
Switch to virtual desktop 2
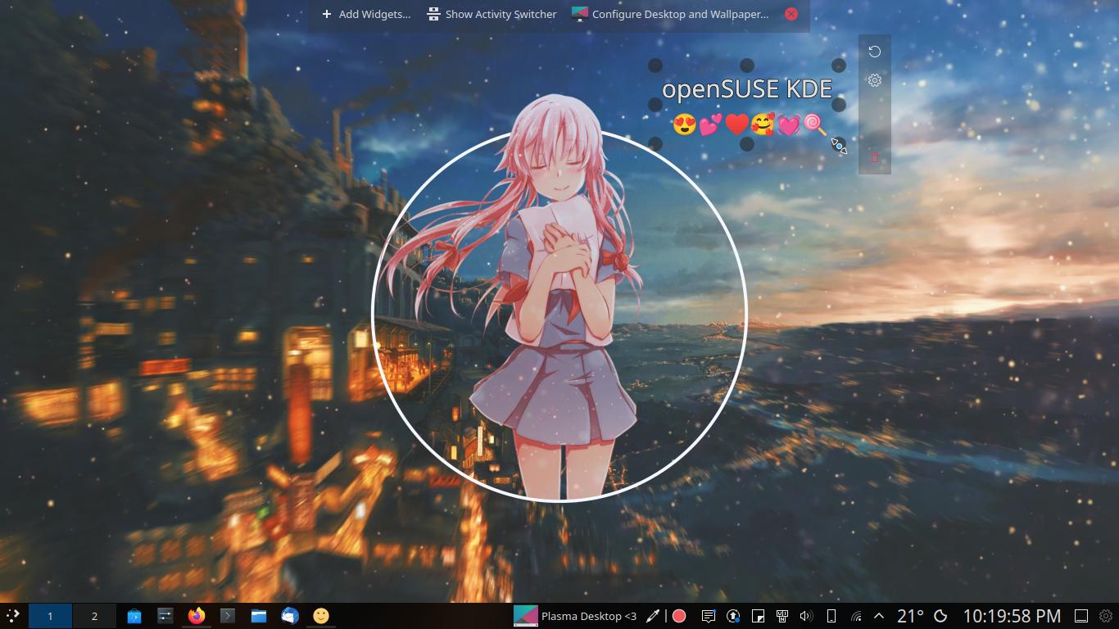94,616
